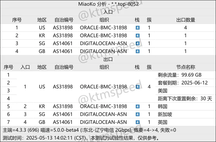Click the IPv4 badge in exit table GB row
The height and width of the screenshot is (142, 216).
(137, 122)
